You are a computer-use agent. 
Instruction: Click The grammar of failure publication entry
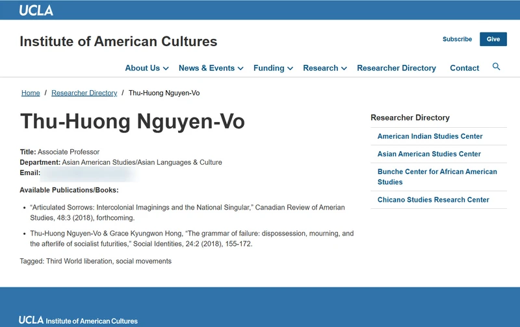pyautogui.click(x=192, y=239)
